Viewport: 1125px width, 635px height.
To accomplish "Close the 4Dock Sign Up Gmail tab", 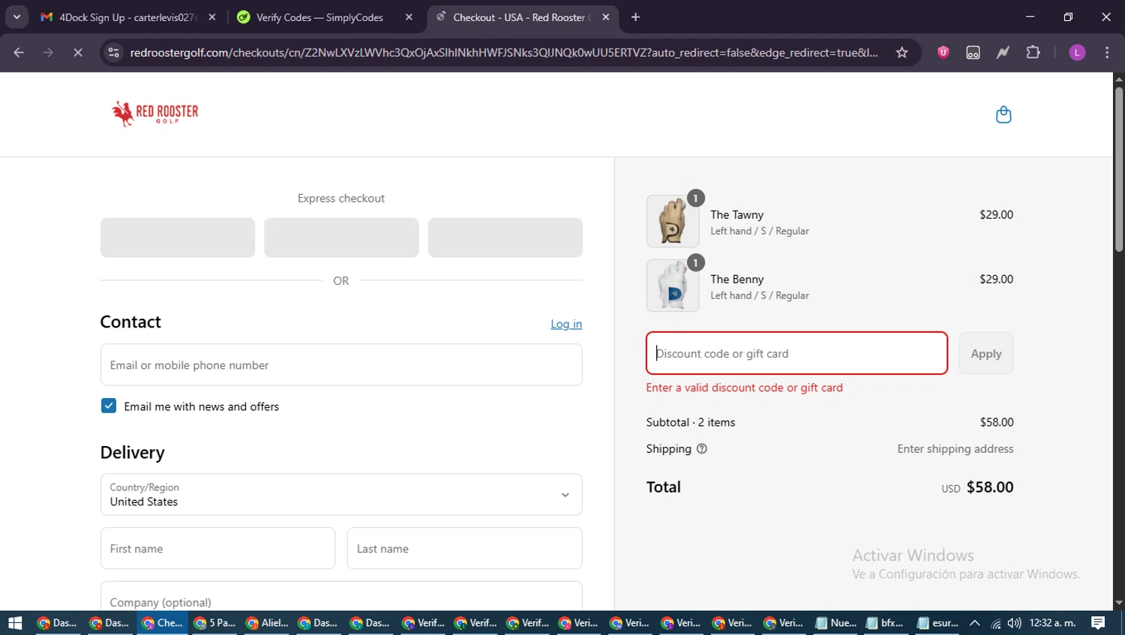I will coord(212,17).
